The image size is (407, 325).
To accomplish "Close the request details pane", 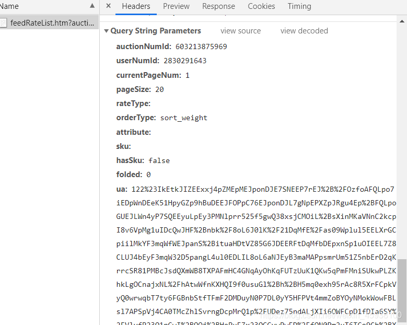I will pyautogui.click(x=109, y=6).
